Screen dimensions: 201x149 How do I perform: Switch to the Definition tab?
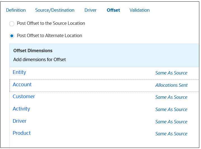(16, 10)
